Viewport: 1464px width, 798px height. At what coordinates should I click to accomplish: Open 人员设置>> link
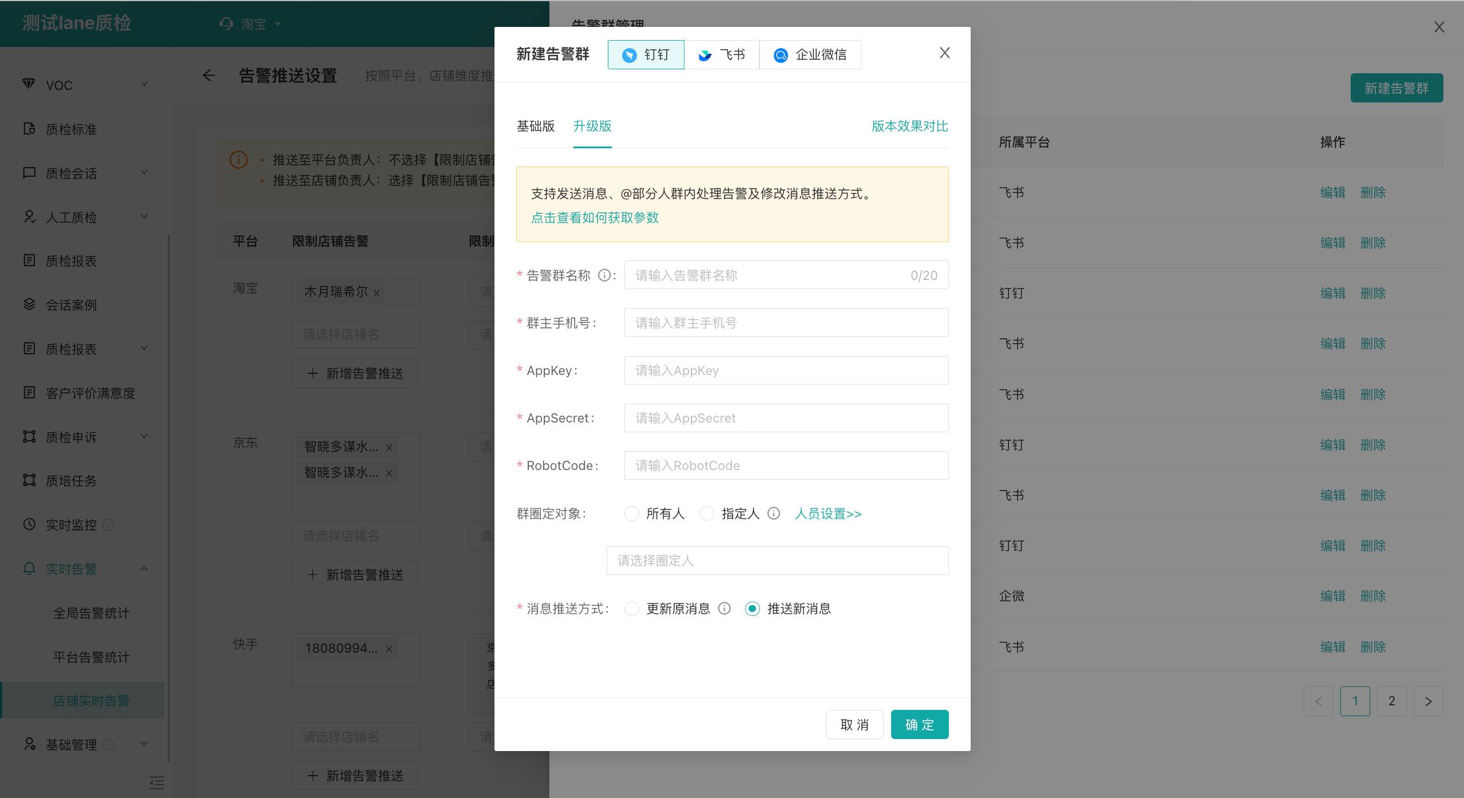coord(828,513)
